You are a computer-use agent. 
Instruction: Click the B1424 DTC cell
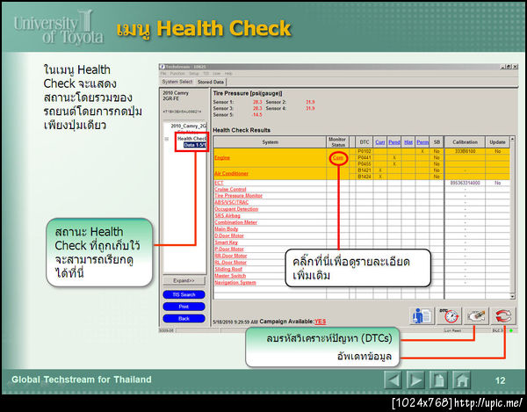(365, 177)
